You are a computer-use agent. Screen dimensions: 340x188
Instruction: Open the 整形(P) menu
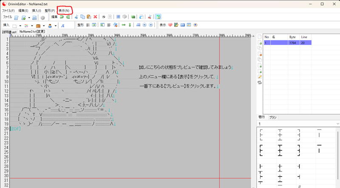click(x=50, y=10)
